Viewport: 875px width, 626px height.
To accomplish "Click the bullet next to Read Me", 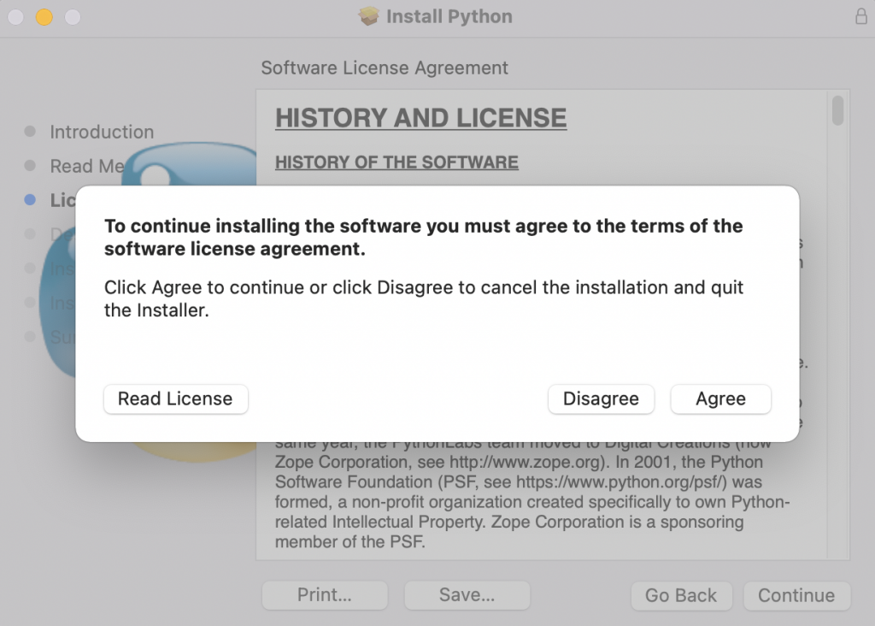I will (30, 165).
